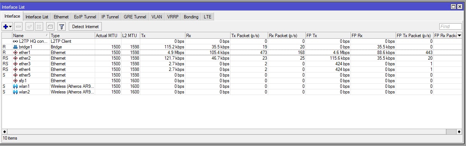Viewport: 466px width, 146px height.
Task: Click the ether3 interface icon
Action: (x=15, y=64)
